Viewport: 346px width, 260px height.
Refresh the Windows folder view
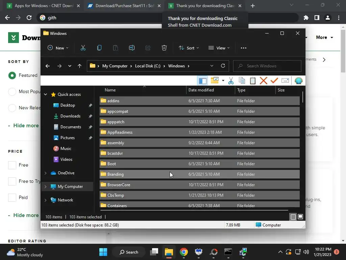click(223, 66)
